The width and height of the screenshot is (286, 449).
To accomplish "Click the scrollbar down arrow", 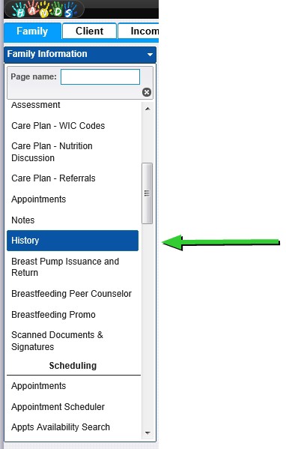I will (147, 433).
